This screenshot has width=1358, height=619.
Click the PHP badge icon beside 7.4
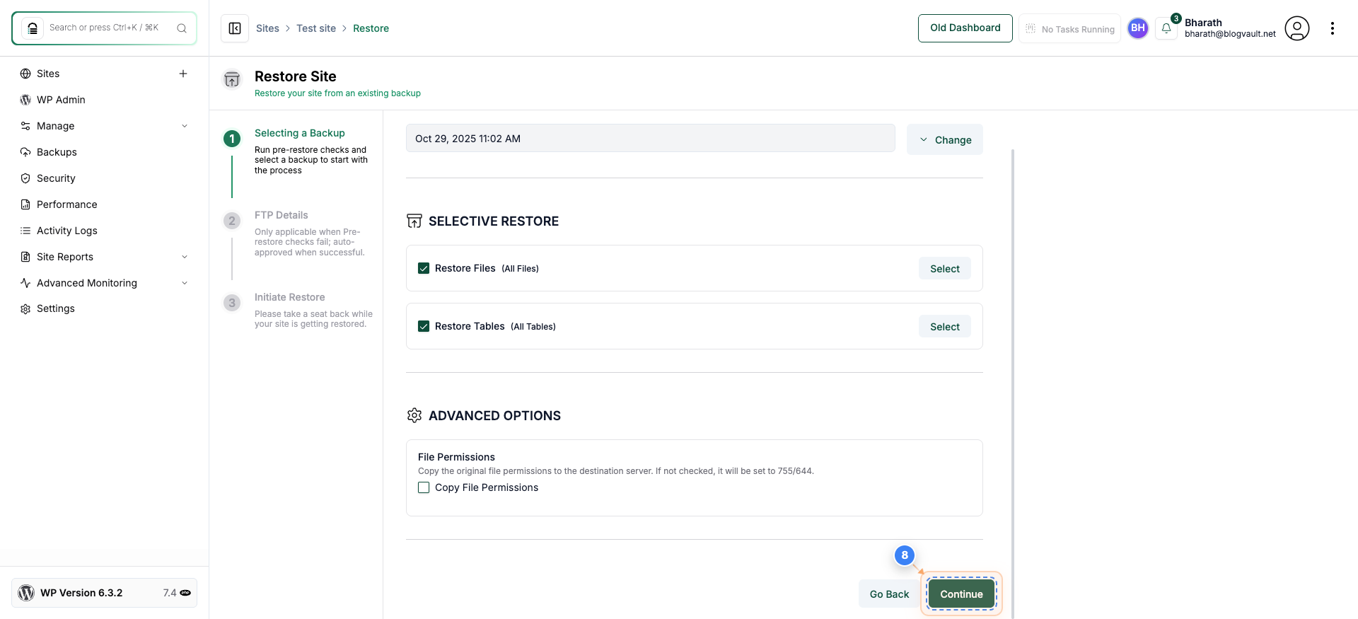tap(185, 593)
